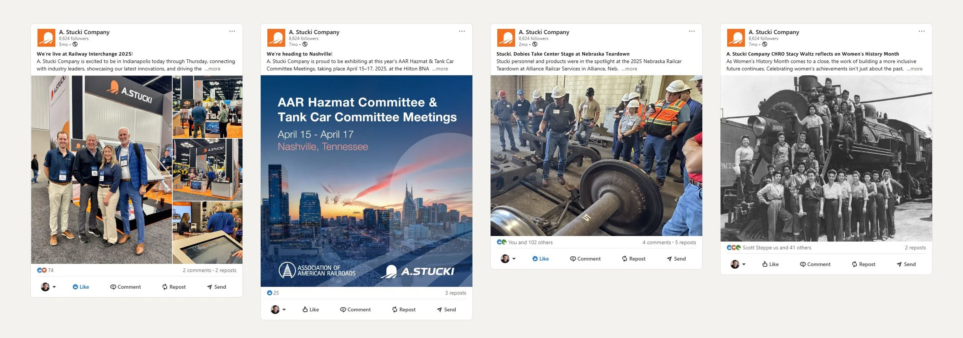
Task: View the 74 reactions on the Railway Interchange post
Action: point(45,270)
